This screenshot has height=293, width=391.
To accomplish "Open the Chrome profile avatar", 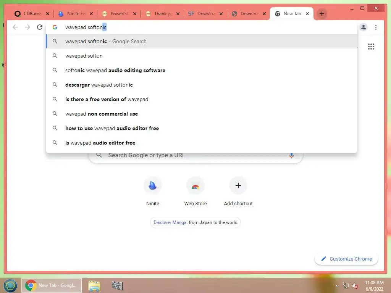I will (364, 27).
